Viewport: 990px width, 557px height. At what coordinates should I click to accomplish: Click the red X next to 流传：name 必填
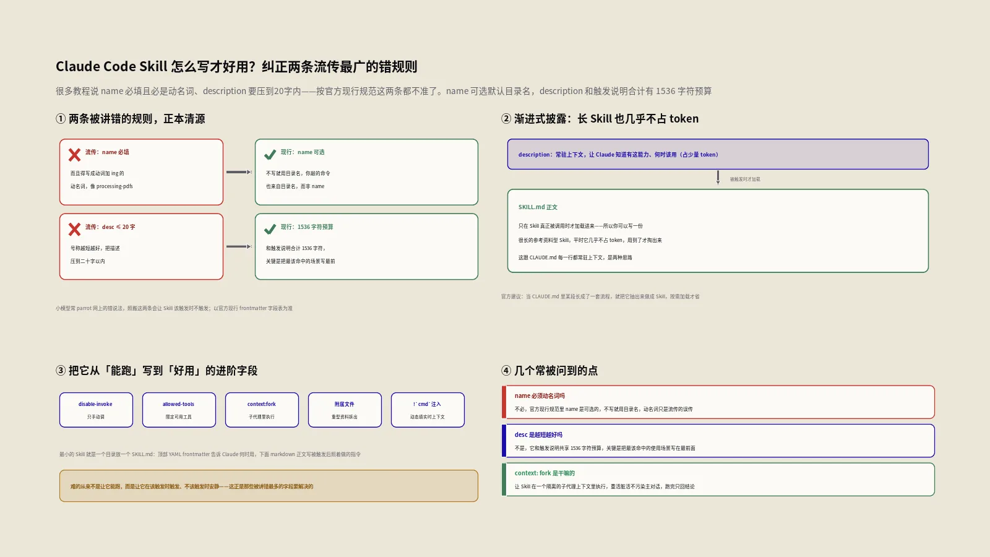74,155
